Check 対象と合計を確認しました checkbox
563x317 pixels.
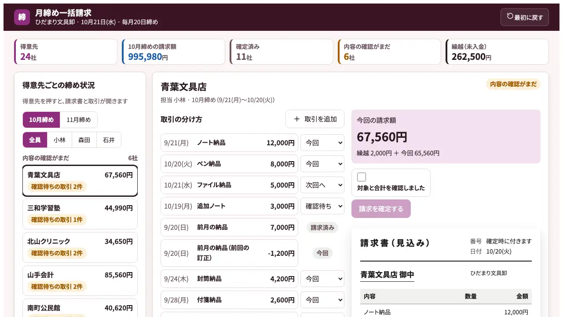[x=362, y=177]
